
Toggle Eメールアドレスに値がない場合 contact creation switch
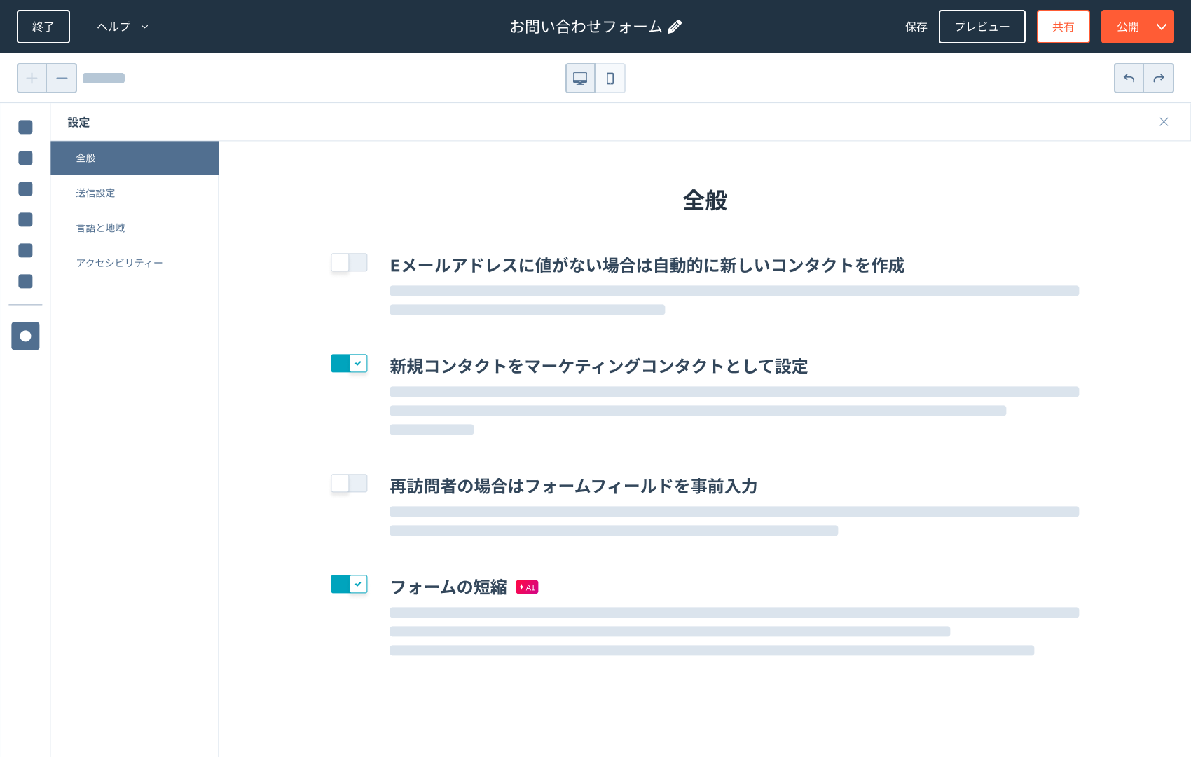pos(349,263)
